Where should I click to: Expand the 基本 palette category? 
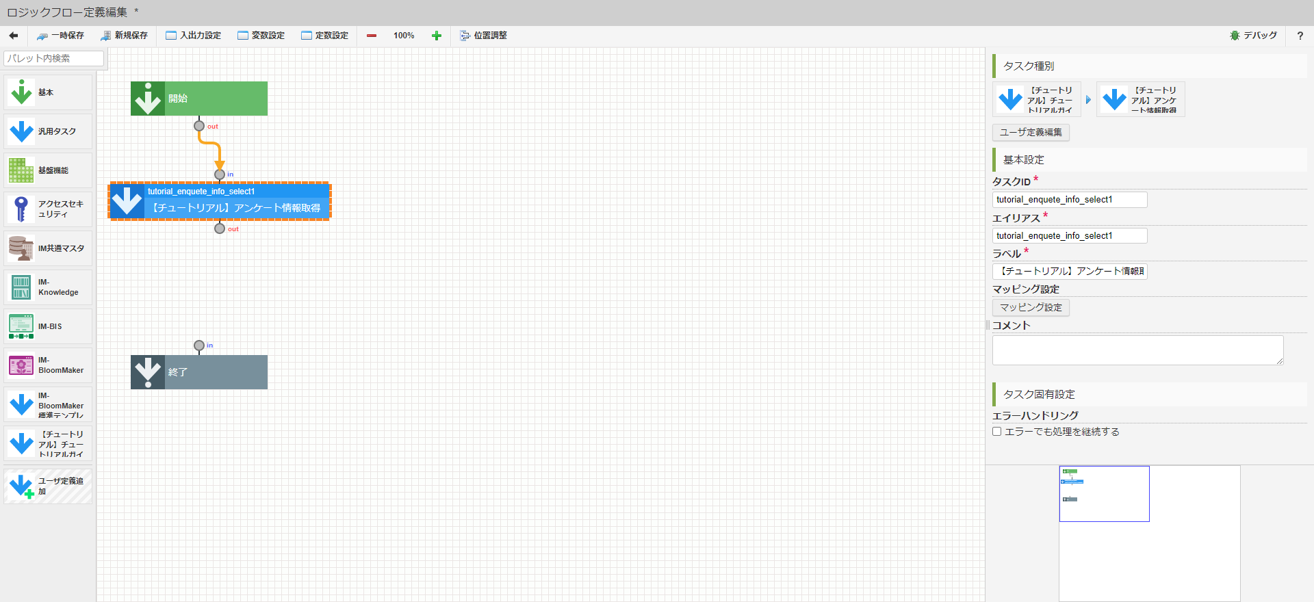(48, 92)
